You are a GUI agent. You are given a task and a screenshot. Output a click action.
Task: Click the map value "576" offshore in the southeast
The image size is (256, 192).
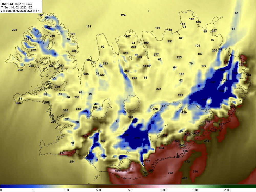coord(195,172)
